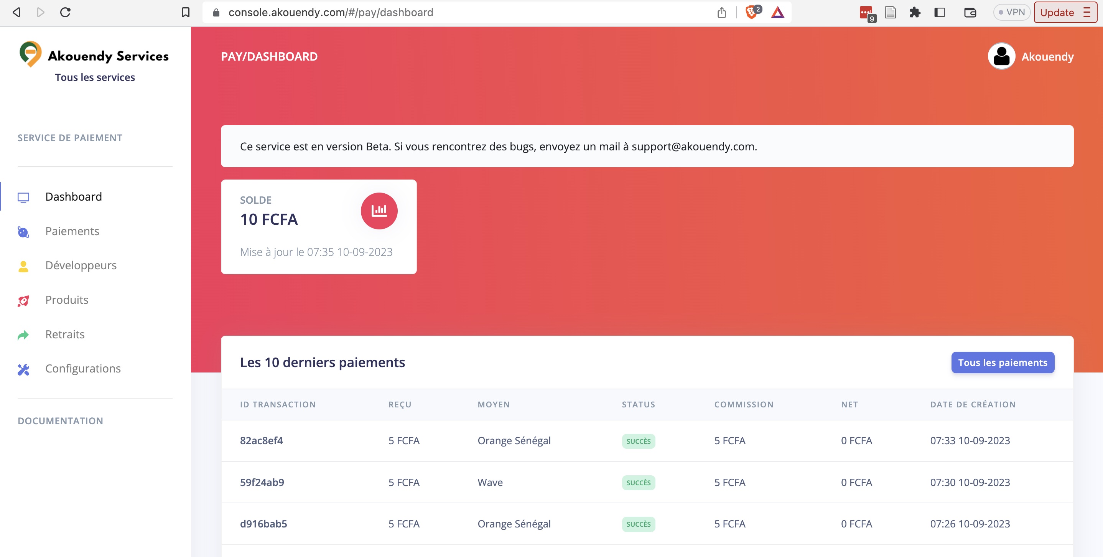Open the browser extensions puzzle icon

click(915, 12)
